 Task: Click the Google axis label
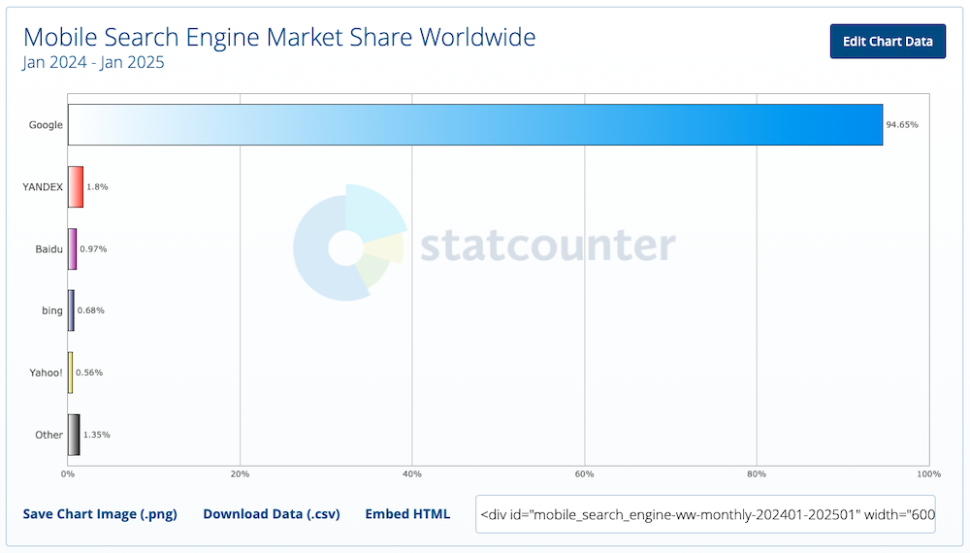46,124
